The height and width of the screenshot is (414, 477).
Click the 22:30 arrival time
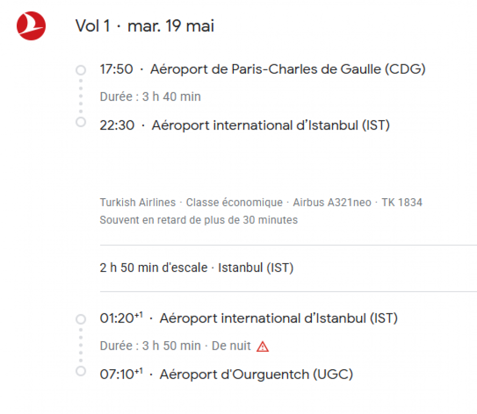[117, 126]
